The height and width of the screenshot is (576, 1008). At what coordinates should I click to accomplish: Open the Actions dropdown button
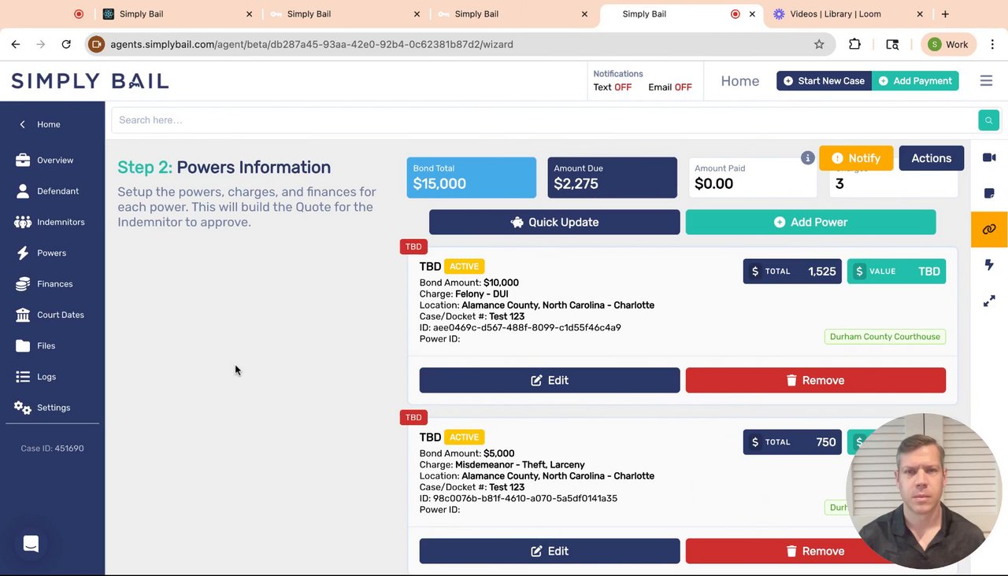click(931, 158)
